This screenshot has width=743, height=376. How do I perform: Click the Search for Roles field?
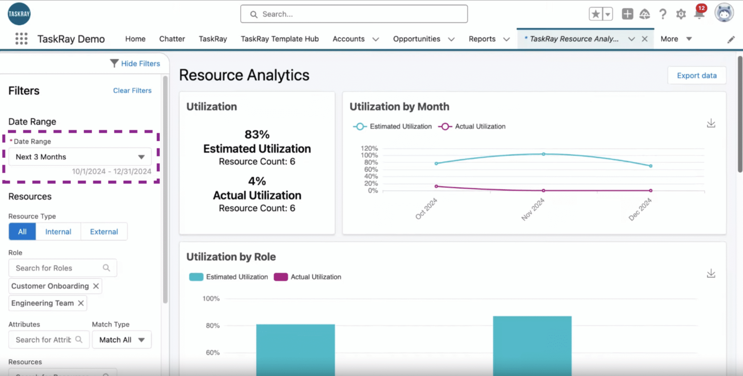63,268
